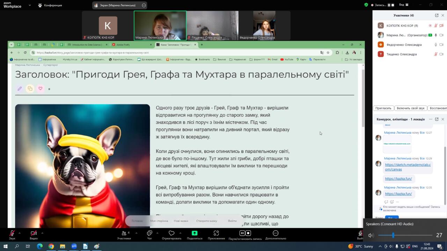Click the chat panel scrollbar
The height and width of the screenshot is (251, 447).
coord(445,176)
